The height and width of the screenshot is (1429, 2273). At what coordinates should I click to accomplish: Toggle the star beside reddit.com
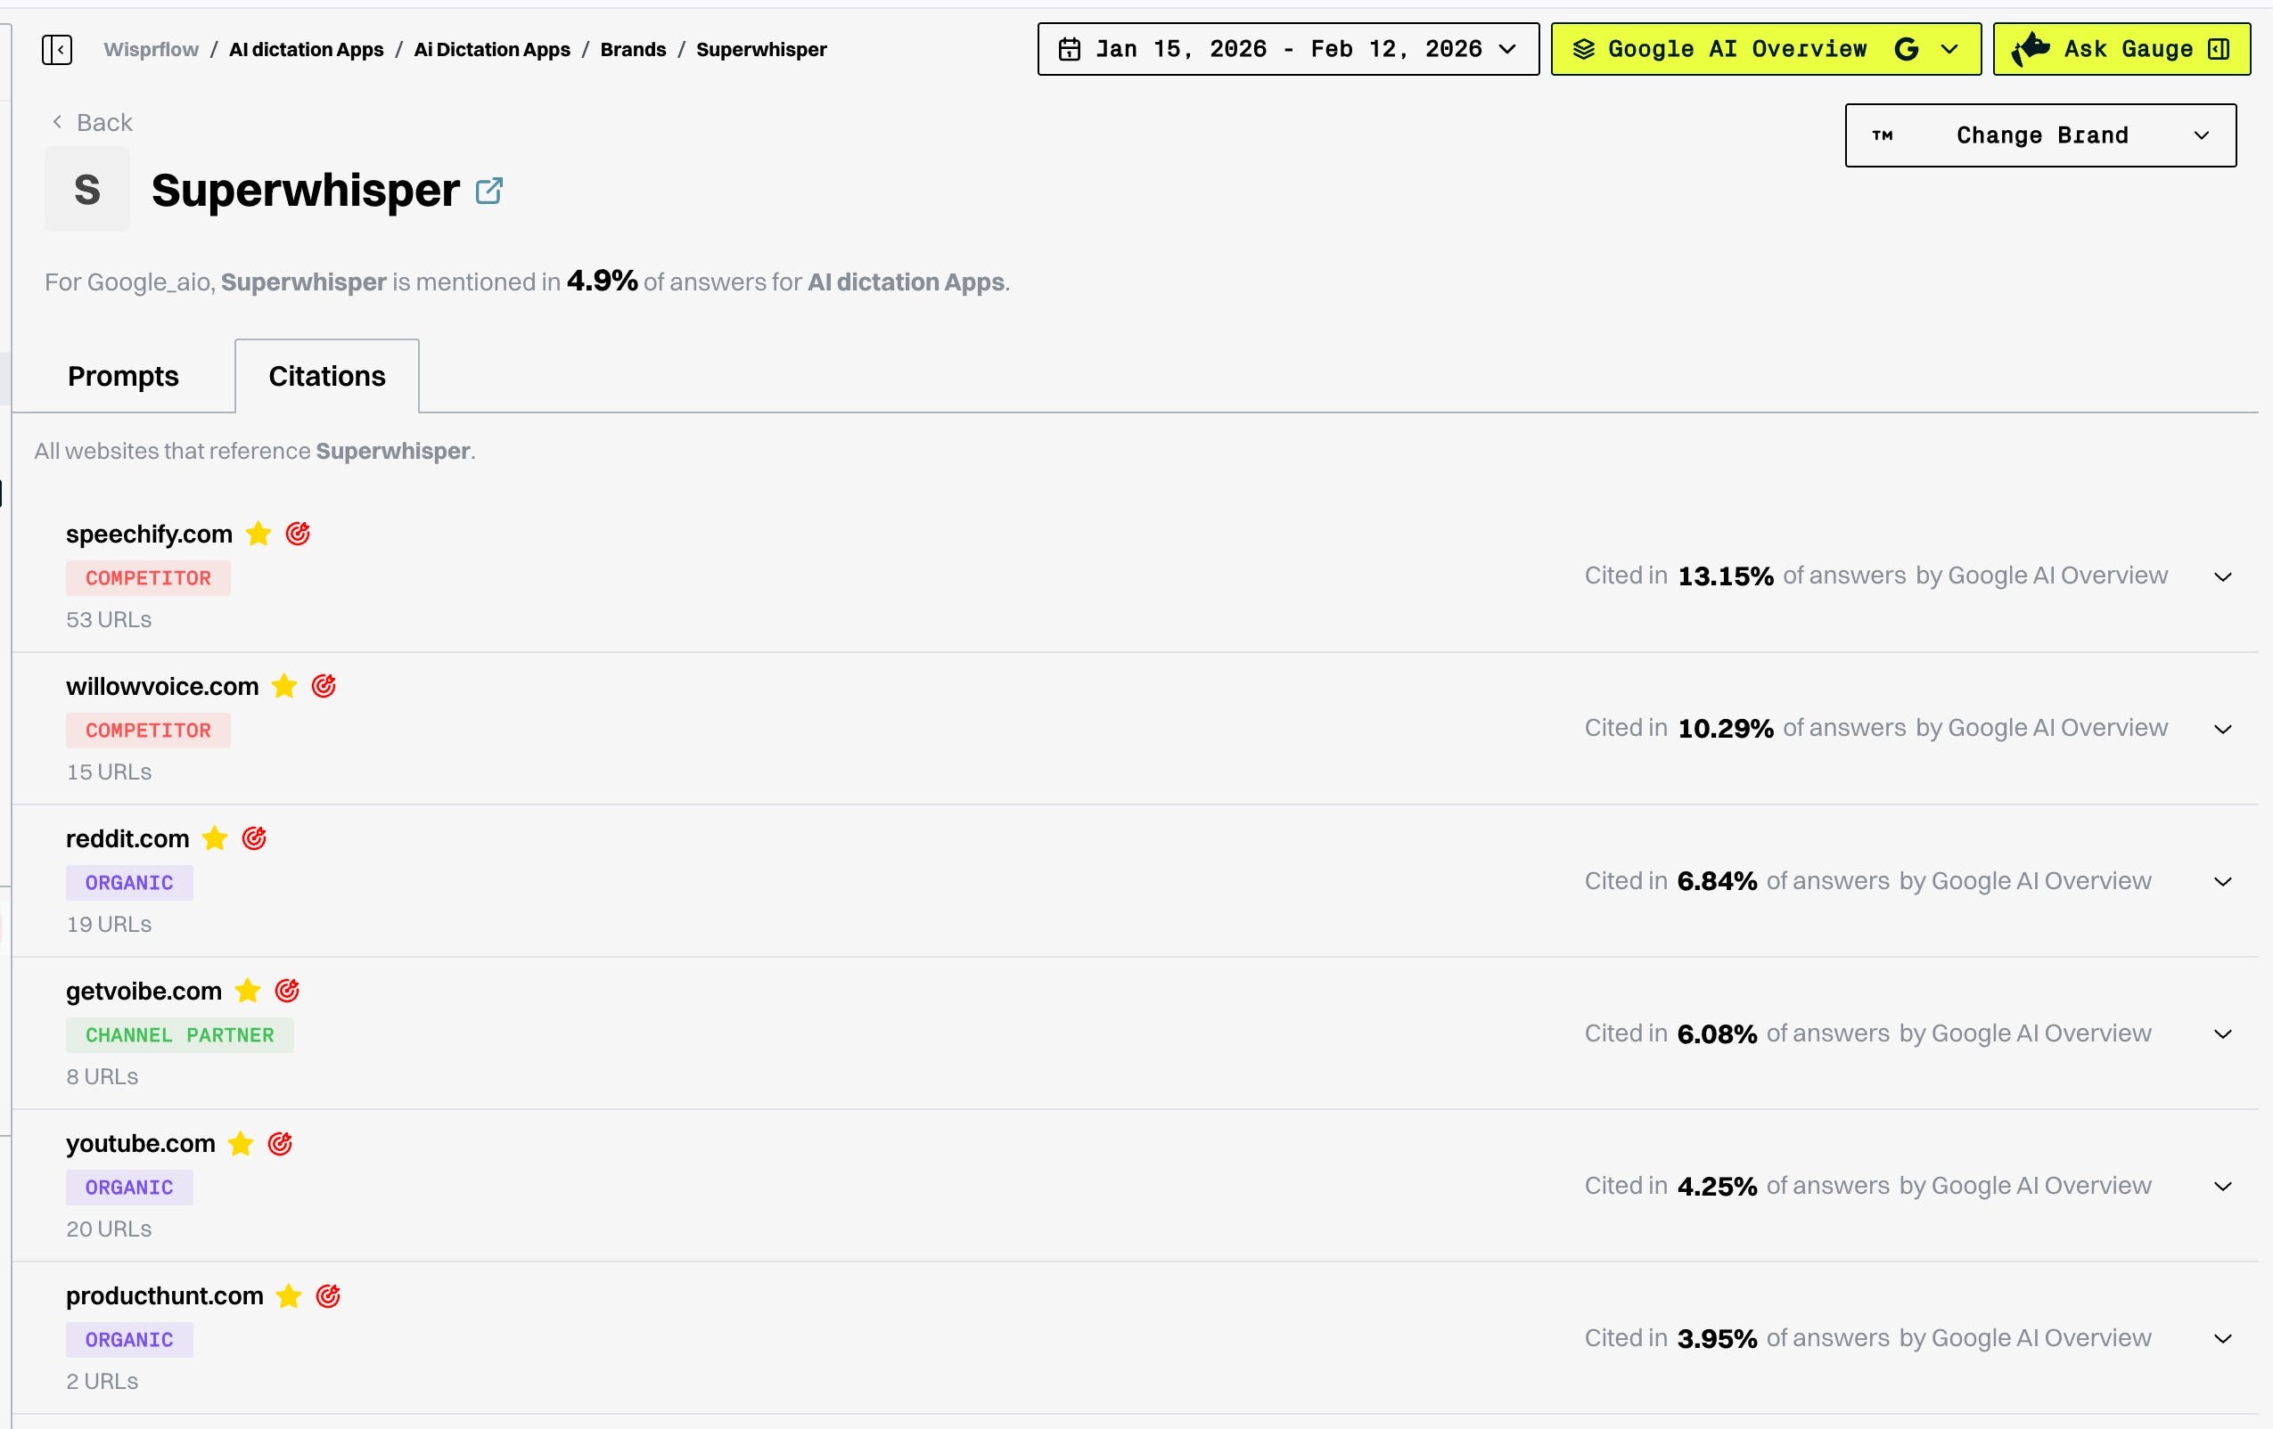(215, 838)
